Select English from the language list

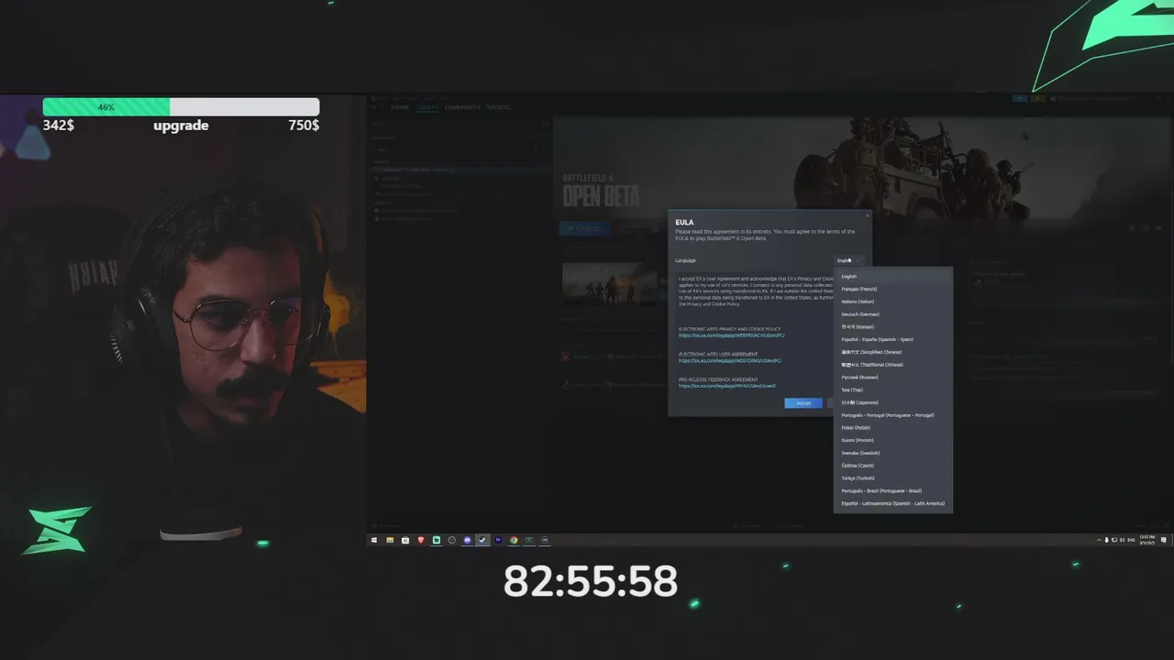[x=892, y=276]
